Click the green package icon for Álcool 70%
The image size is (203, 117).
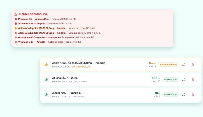point(46,95)
